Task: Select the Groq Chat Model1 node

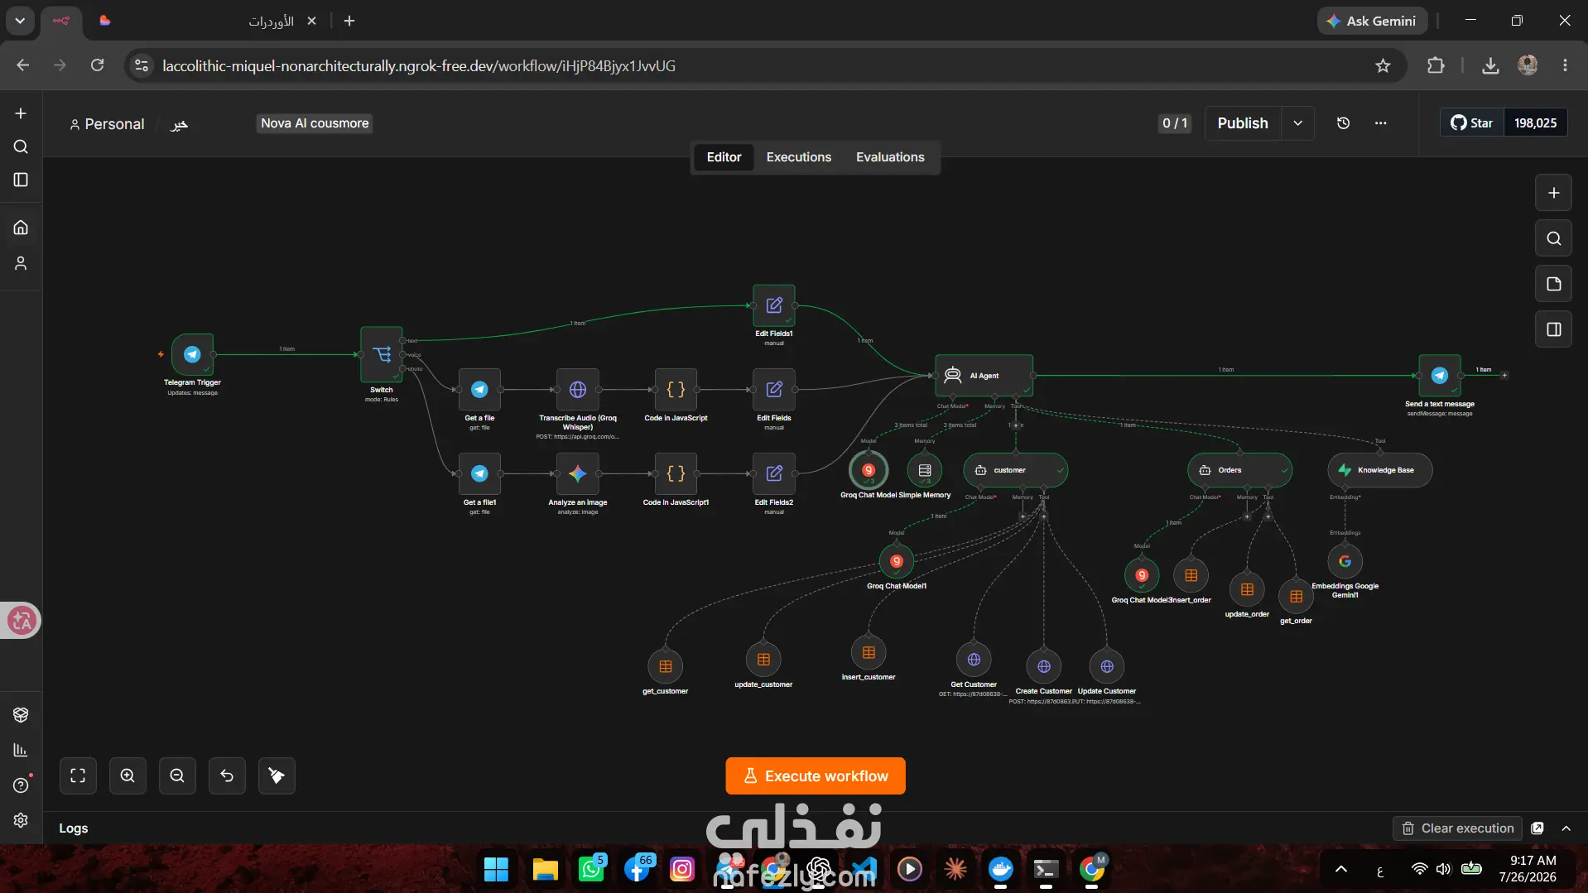Action: (x=897, y=561)
